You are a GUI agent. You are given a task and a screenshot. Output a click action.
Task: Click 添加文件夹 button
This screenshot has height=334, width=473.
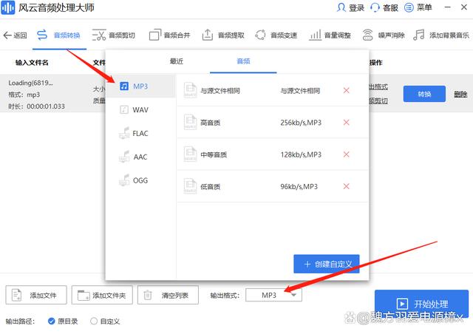click(102, 295)
